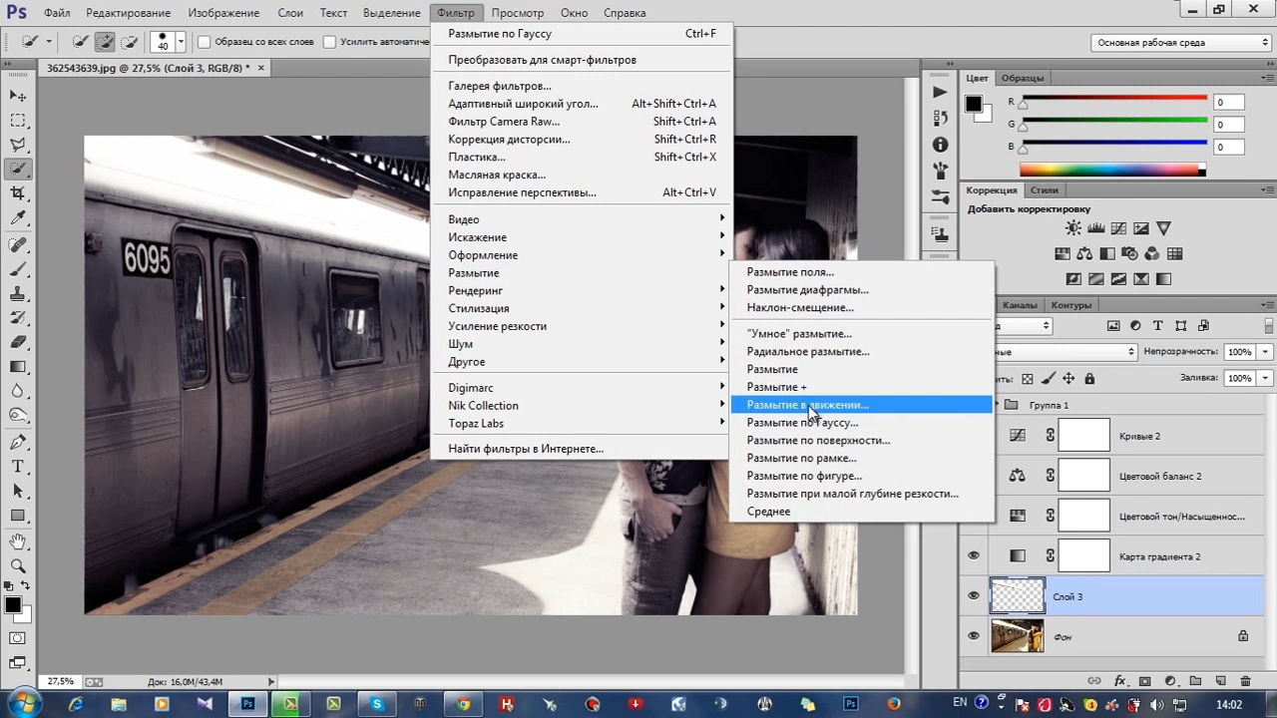Expand the 'Группа 1' layer group
Image resolution: width=1277 pixels, height=718 pixels.
[x=999, y=405]
